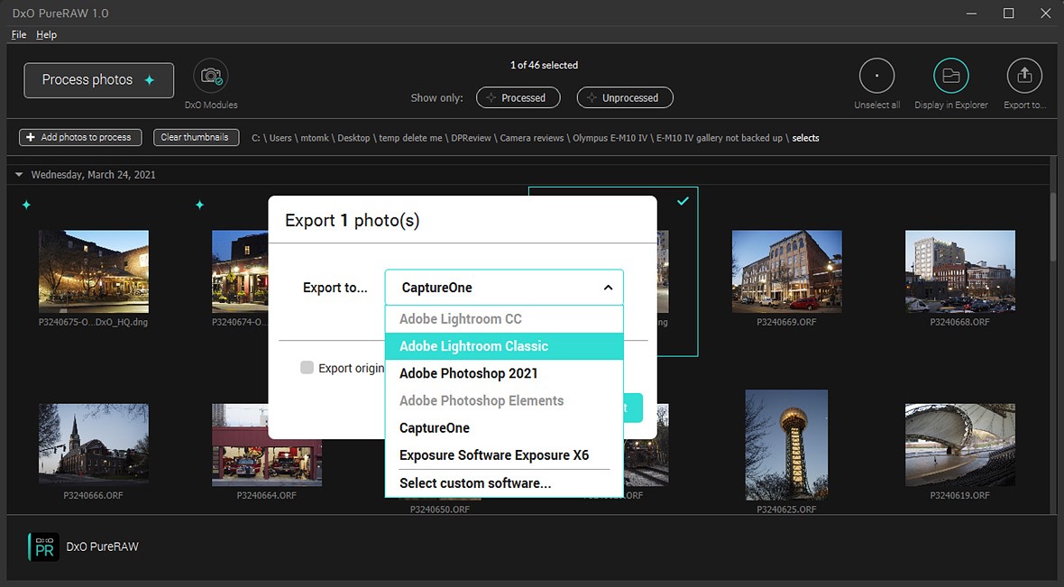
Task: Collapse the Wednesday, March 24, 2021 group
Action: click(x=20, y=175)
